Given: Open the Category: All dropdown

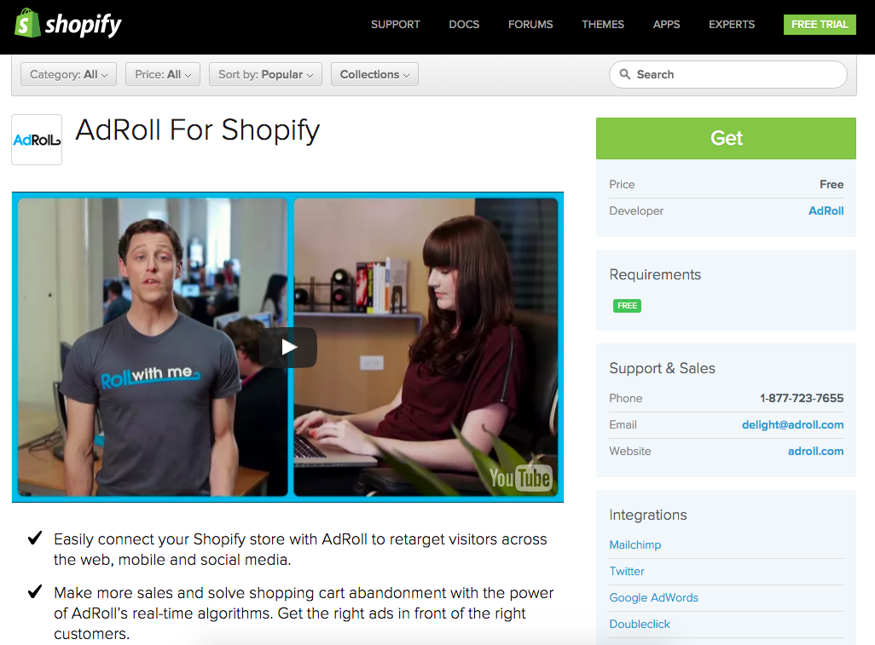Looking at the screenshot, I should 68,74.
